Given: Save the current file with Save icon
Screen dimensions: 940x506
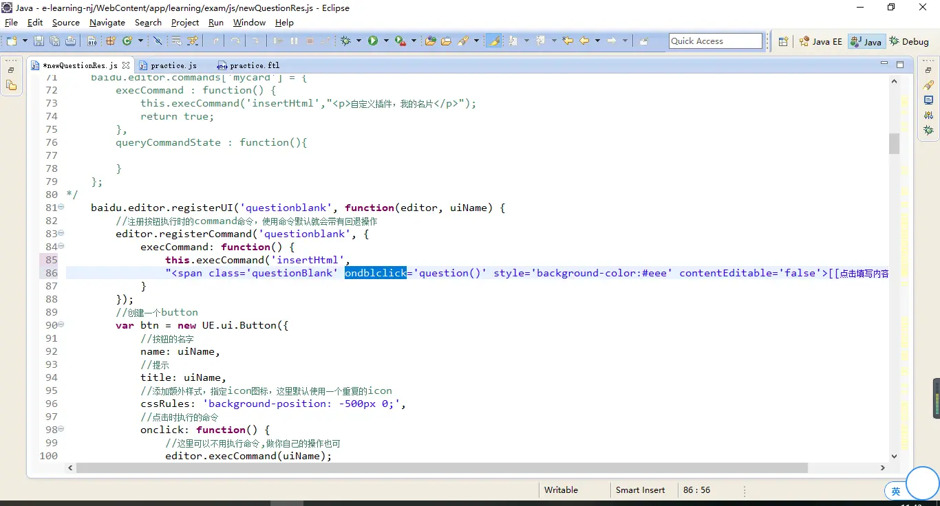Looking at the screenshot, I should 39,41.
